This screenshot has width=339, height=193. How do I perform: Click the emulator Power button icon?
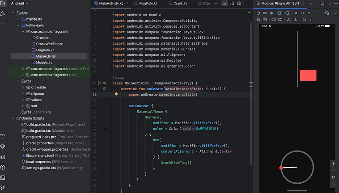point(258,13)
